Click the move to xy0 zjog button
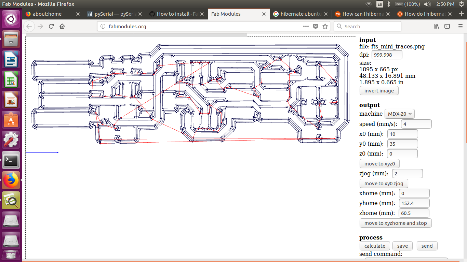 point(384,184)
